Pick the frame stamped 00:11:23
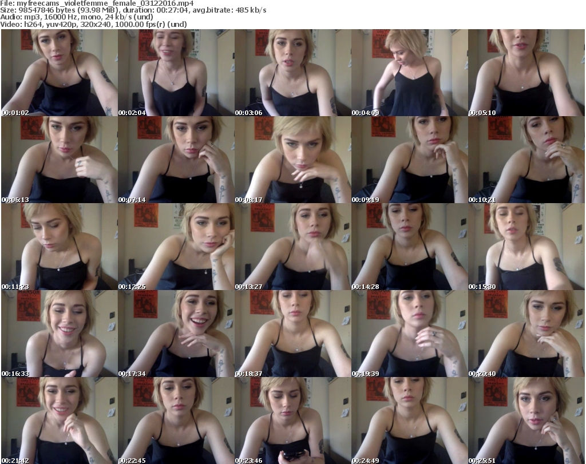This screenshot has height=464, width=586. [x=60, y=247]
